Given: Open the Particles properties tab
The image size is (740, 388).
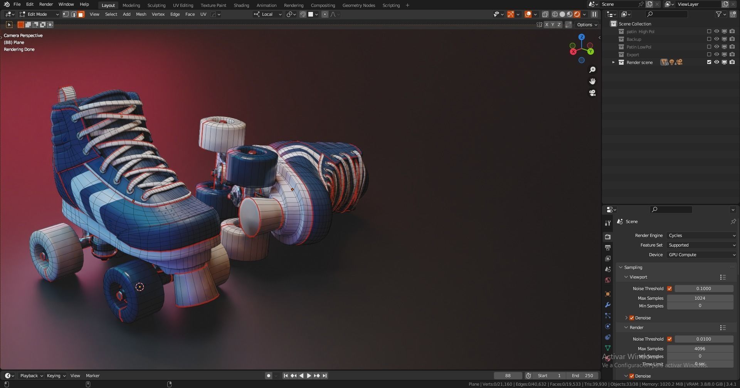Looking at the screenshot, I should pyautogui.click(x=608, y=316).
